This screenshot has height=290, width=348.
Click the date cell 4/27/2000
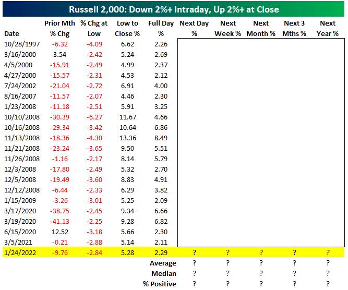point(20,76)
